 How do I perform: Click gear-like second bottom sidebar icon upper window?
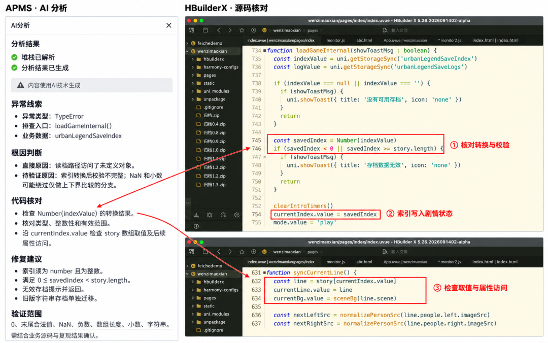[x=210, y=215]
